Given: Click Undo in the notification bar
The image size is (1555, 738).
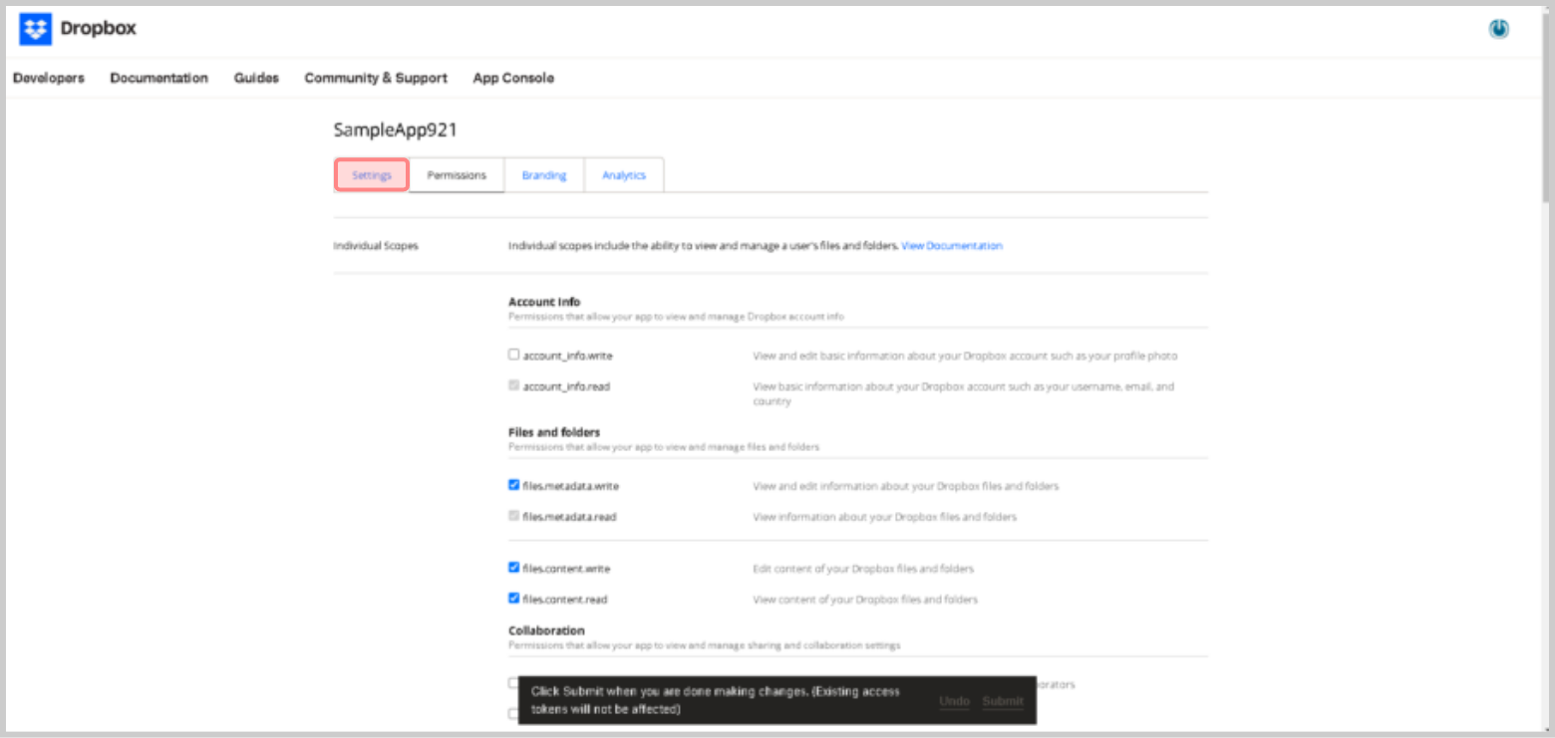Looking at the screenshot, I should coord(954,701).
